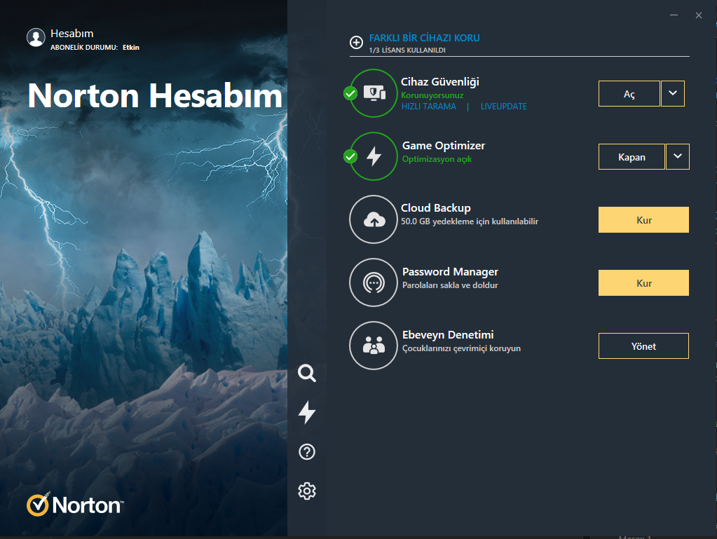Click the Password Manager title text
The height and width of the screenshot is (539, 717).
450,271
